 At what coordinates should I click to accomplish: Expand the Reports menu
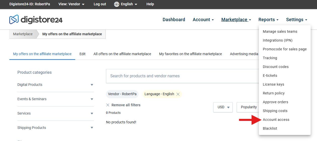(x=268, y=20)
